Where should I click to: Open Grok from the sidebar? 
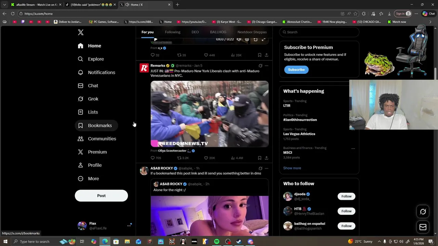[88, 99]
